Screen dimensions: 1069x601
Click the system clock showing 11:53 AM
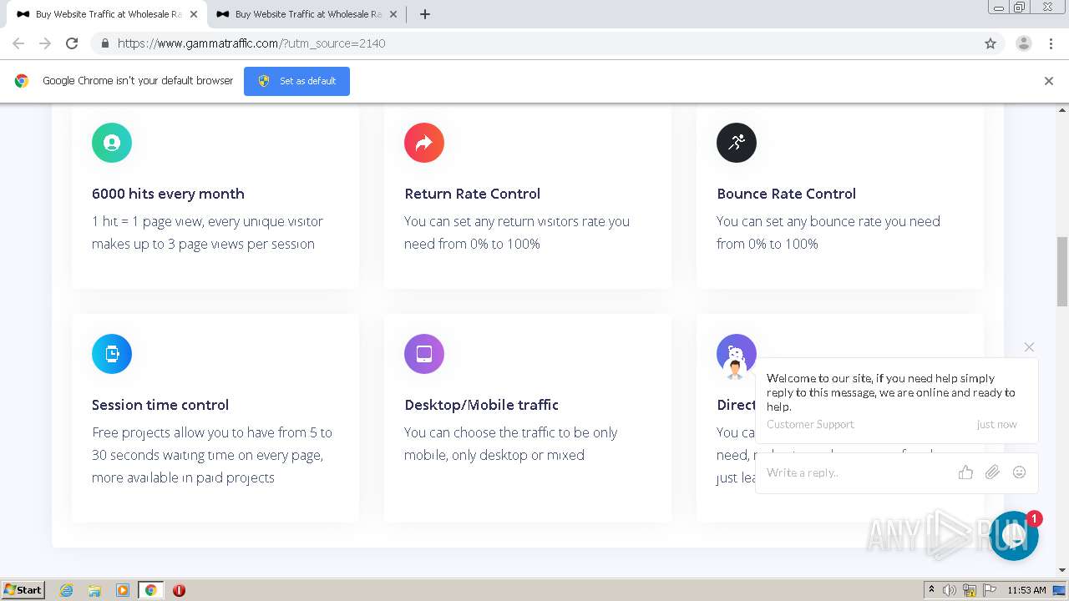[x=1026, y=590]
